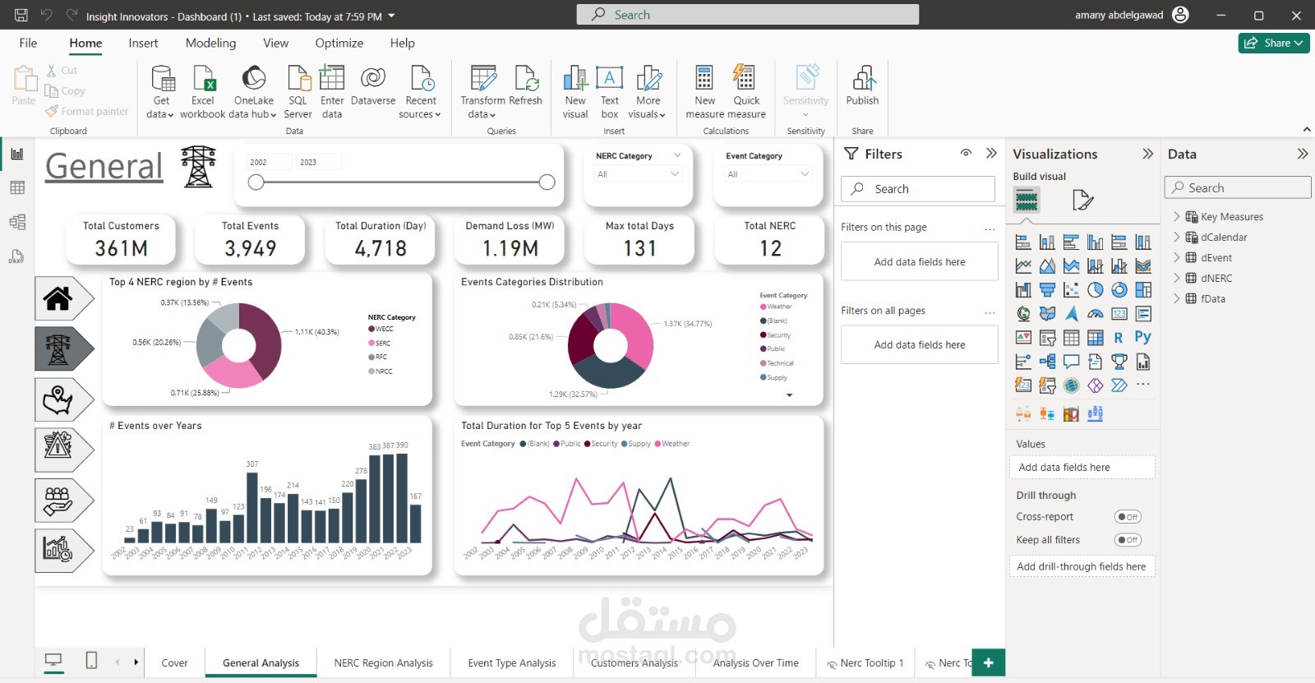Screen dimensions: 1315x683
Task: Open the Insert ribbon tab
Action: click(x=143, y=43)
